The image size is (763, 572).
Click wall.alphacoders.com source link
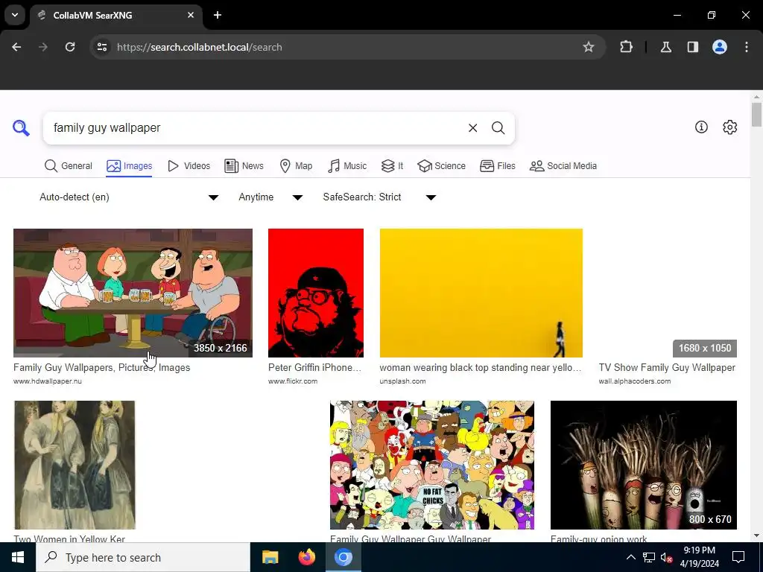click(x=635, y=381)
